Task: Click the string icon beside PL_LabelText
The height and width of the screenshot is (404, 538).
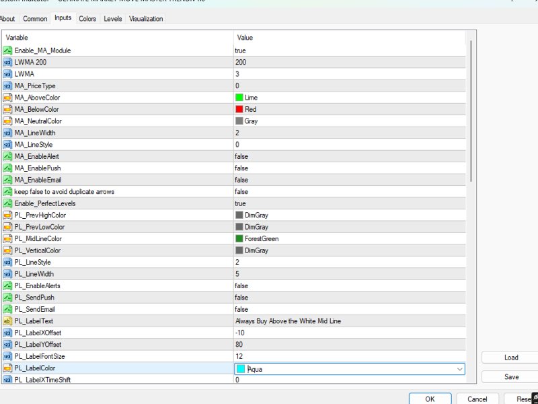Action: point(7,321)
